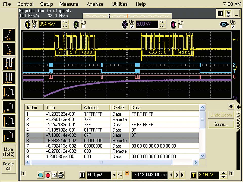Click the period measurement icon
Screen dimensions: 243x182
coord(8,64)
